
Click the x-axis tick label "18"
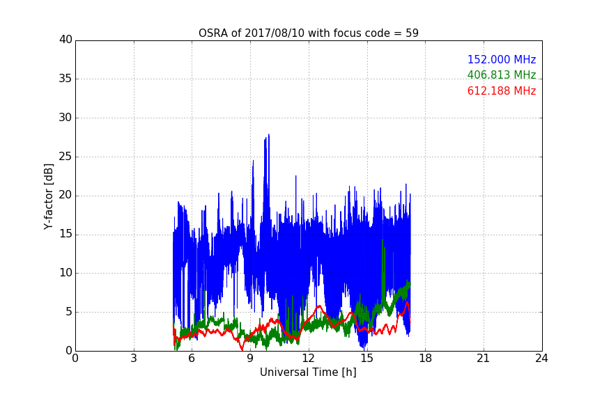425,359
